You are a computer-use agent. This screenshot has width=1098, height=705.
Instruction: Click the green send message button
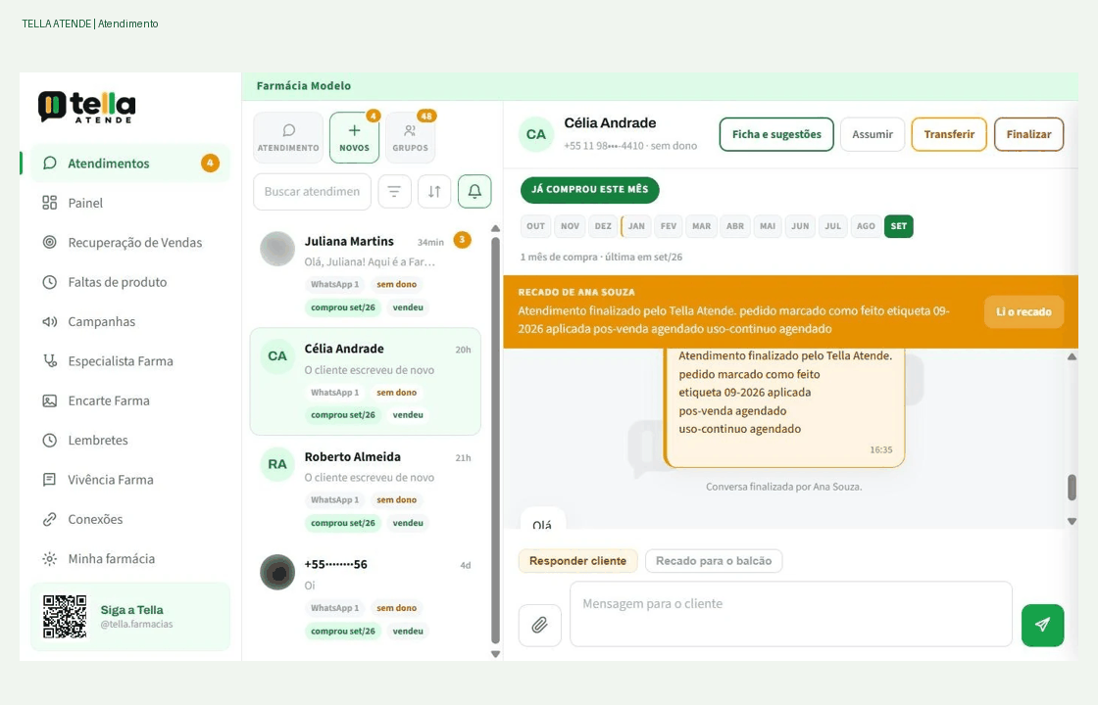[x=1043, y=626]
